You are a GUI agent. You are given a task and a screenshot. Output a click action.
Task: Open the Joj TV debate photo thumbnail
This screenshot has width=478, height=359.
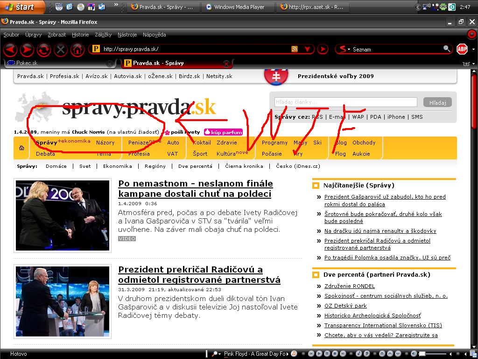point(63,302)
